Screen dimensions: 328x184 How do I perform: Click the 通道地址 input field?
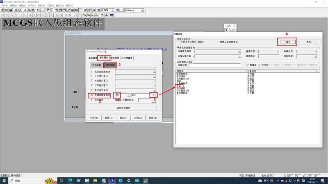269,56
